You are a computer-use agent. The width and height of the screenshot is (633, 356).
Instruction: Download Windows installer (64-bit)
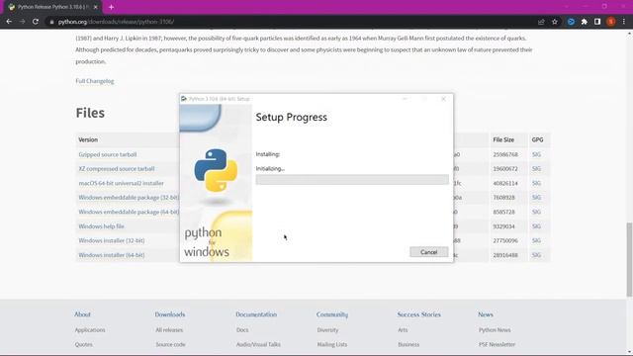pos(112,255)
